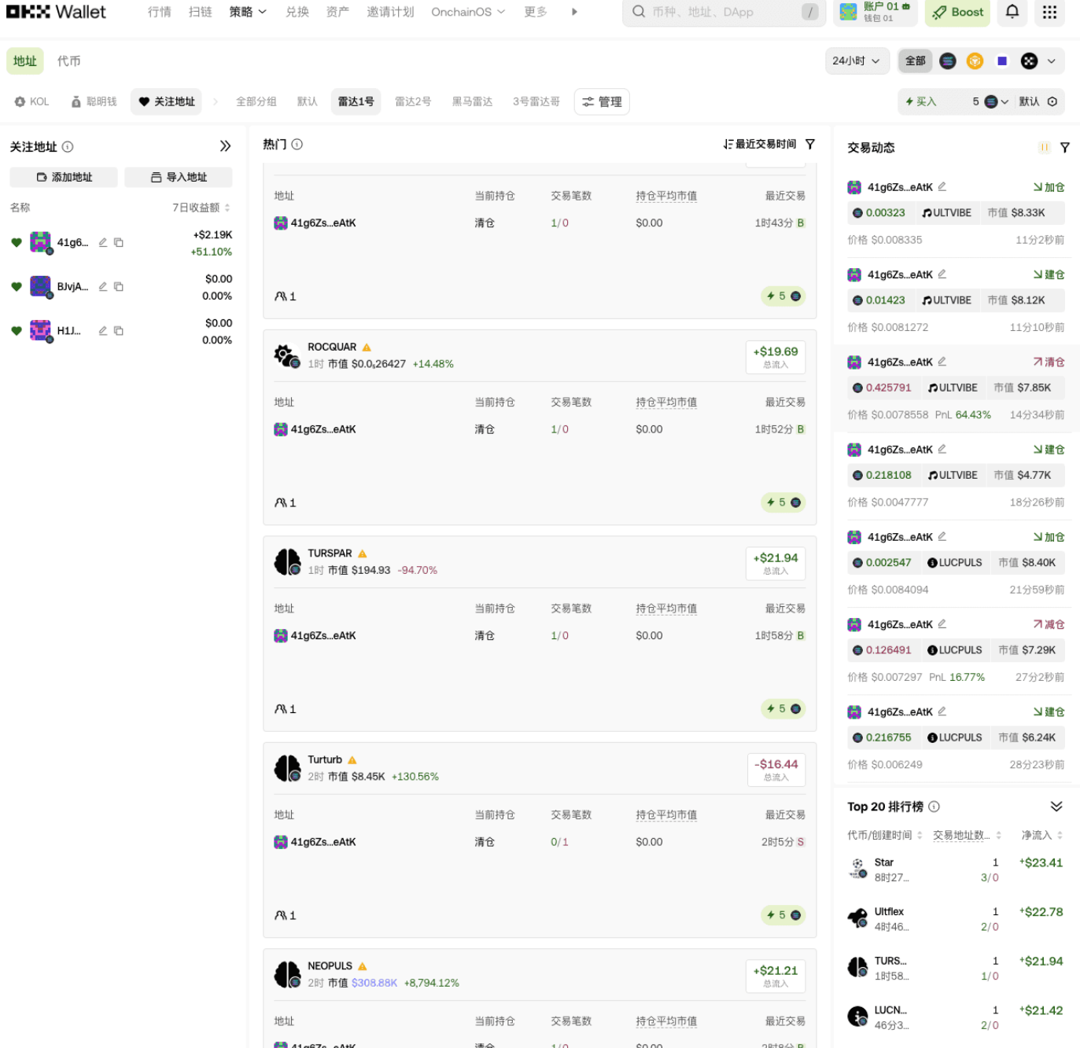
Task: Switch to the 代币 tab
Action: 68,61
